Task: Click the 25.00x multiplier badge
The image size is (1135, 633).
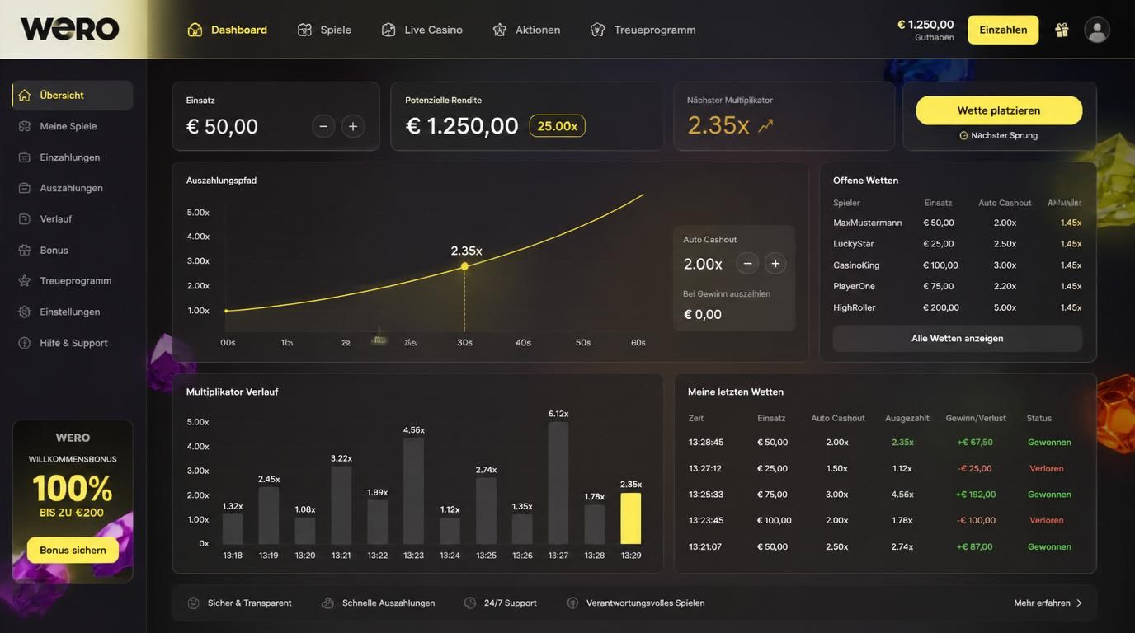Action: click(558, 126)
